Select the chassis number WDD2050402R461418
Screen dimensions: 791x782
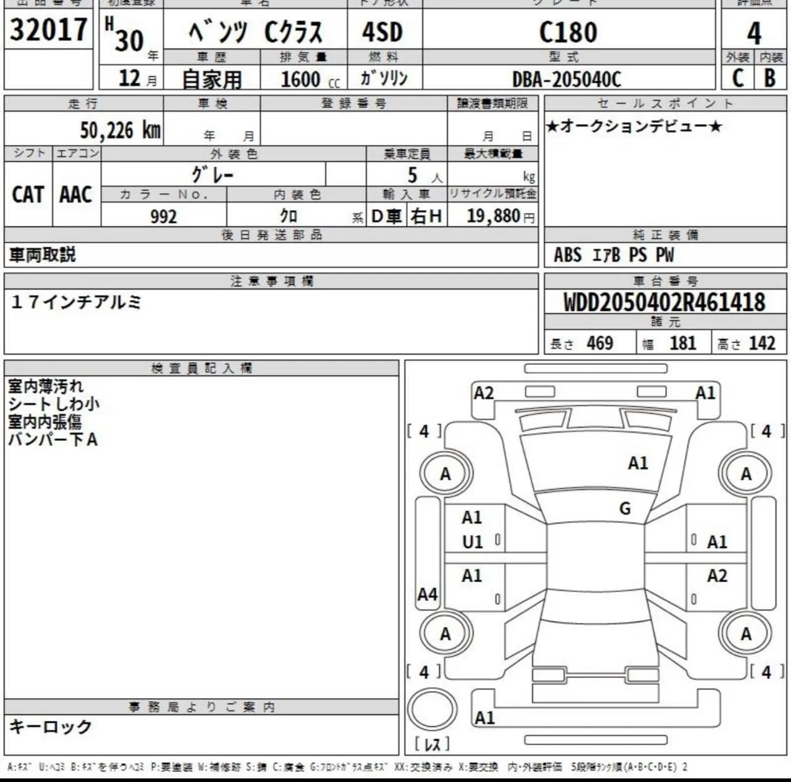pyautogui.click(x=664, y=302)
